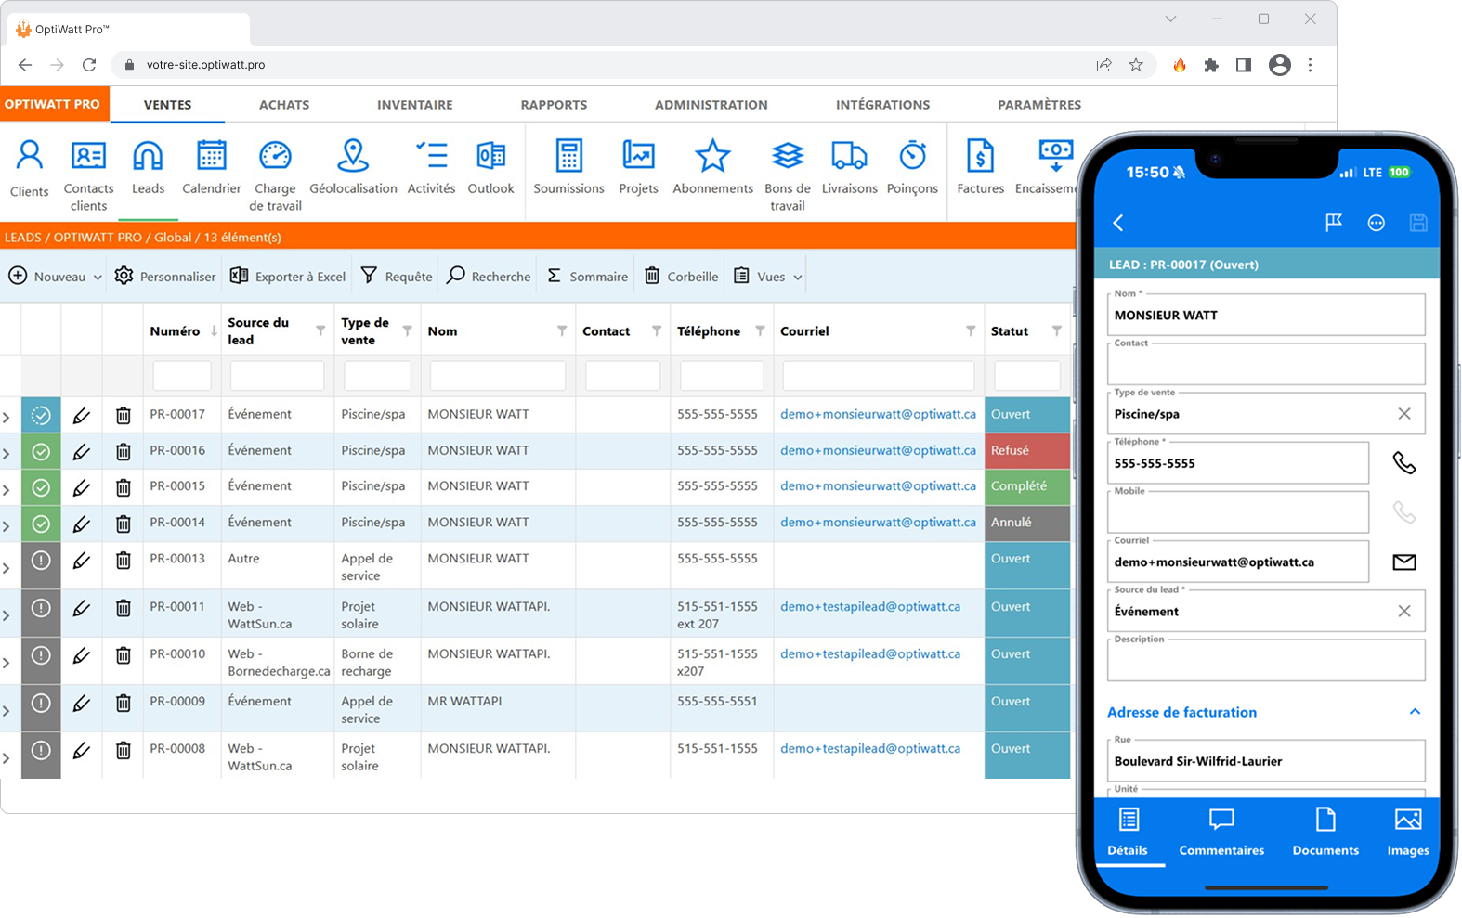Toggle green status check of PR-00015
This screenshot has width=1462, height=918.
pyautogui.click(x=41, y=487)
